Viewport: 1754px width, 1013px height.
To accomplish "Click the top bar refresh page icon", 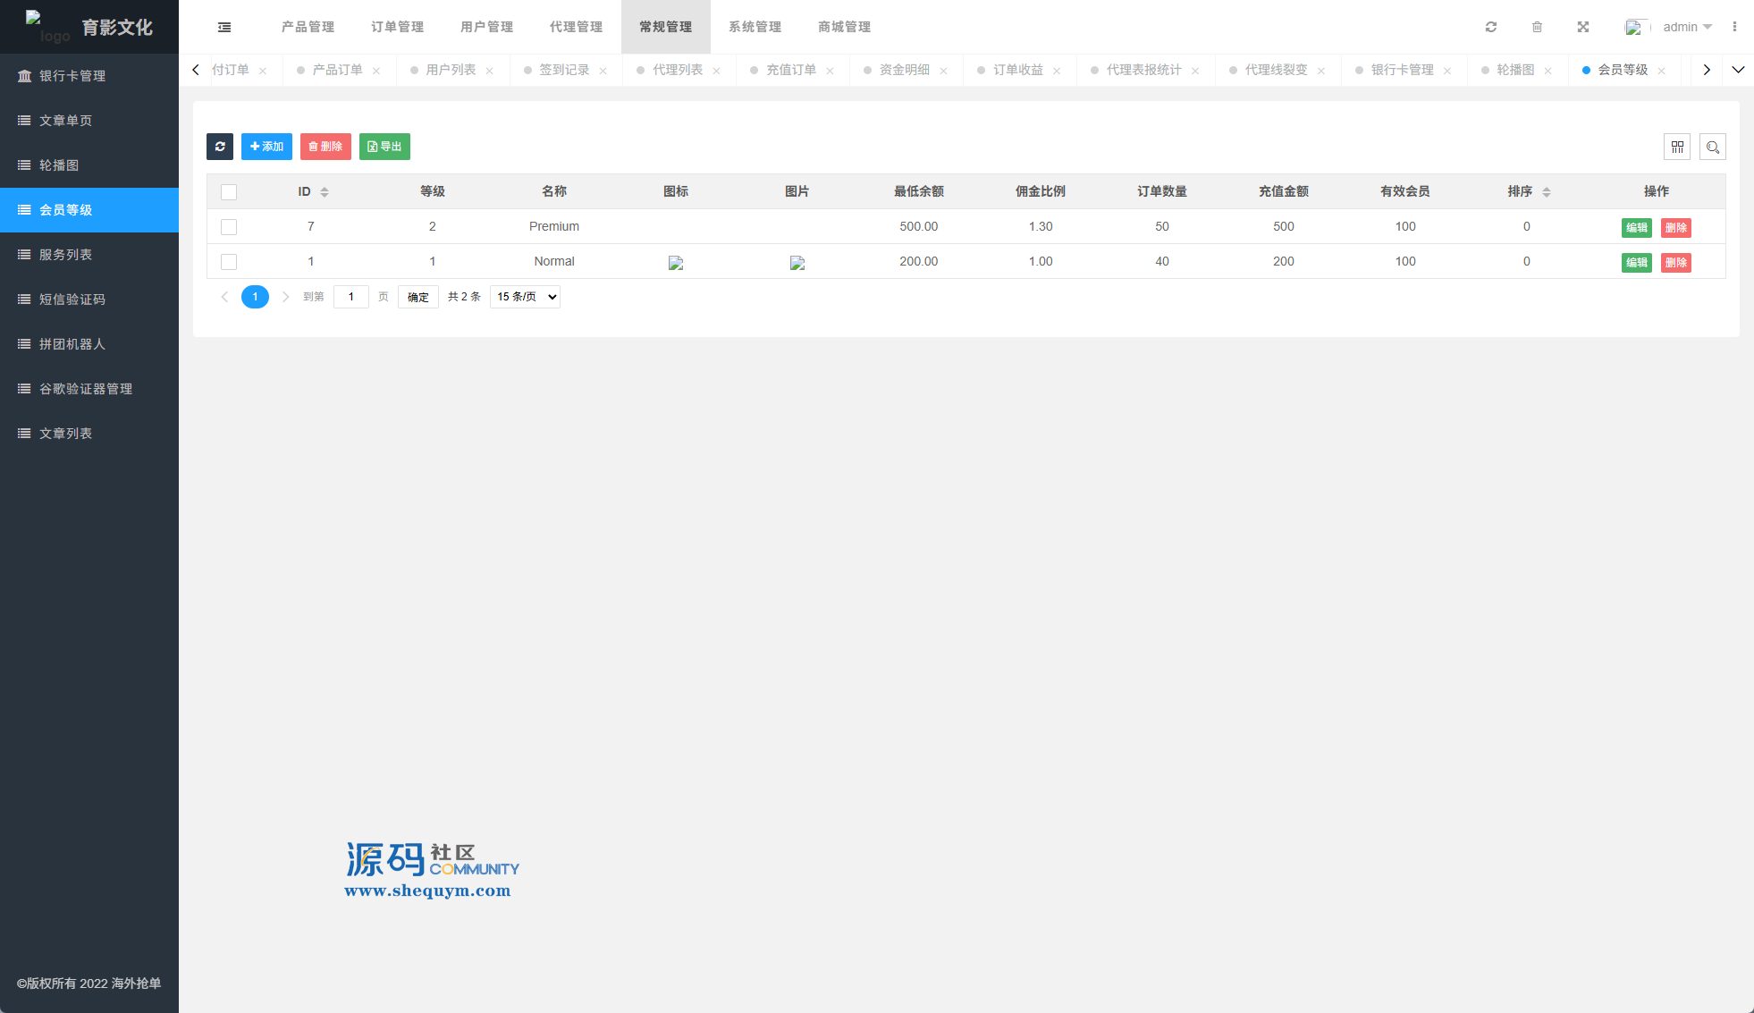I will [x=1491, y=27].
